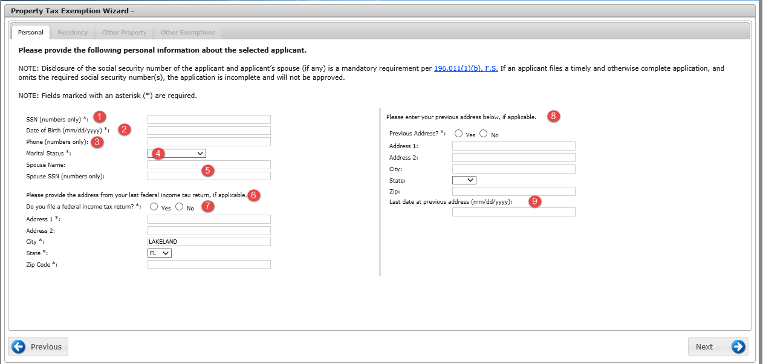763x364 pixels.
Task: Click 'Please enter your previous address below' text
Action: [x=461, y=117]
